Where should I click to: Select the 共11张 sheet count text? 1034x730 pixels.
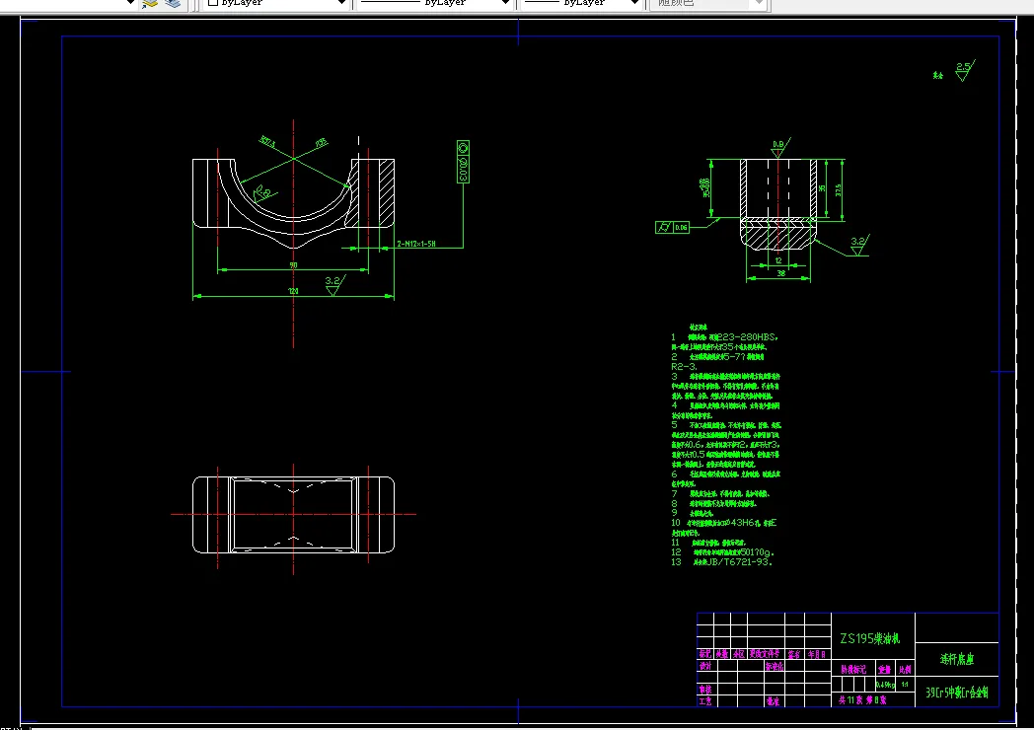(850, 700)
